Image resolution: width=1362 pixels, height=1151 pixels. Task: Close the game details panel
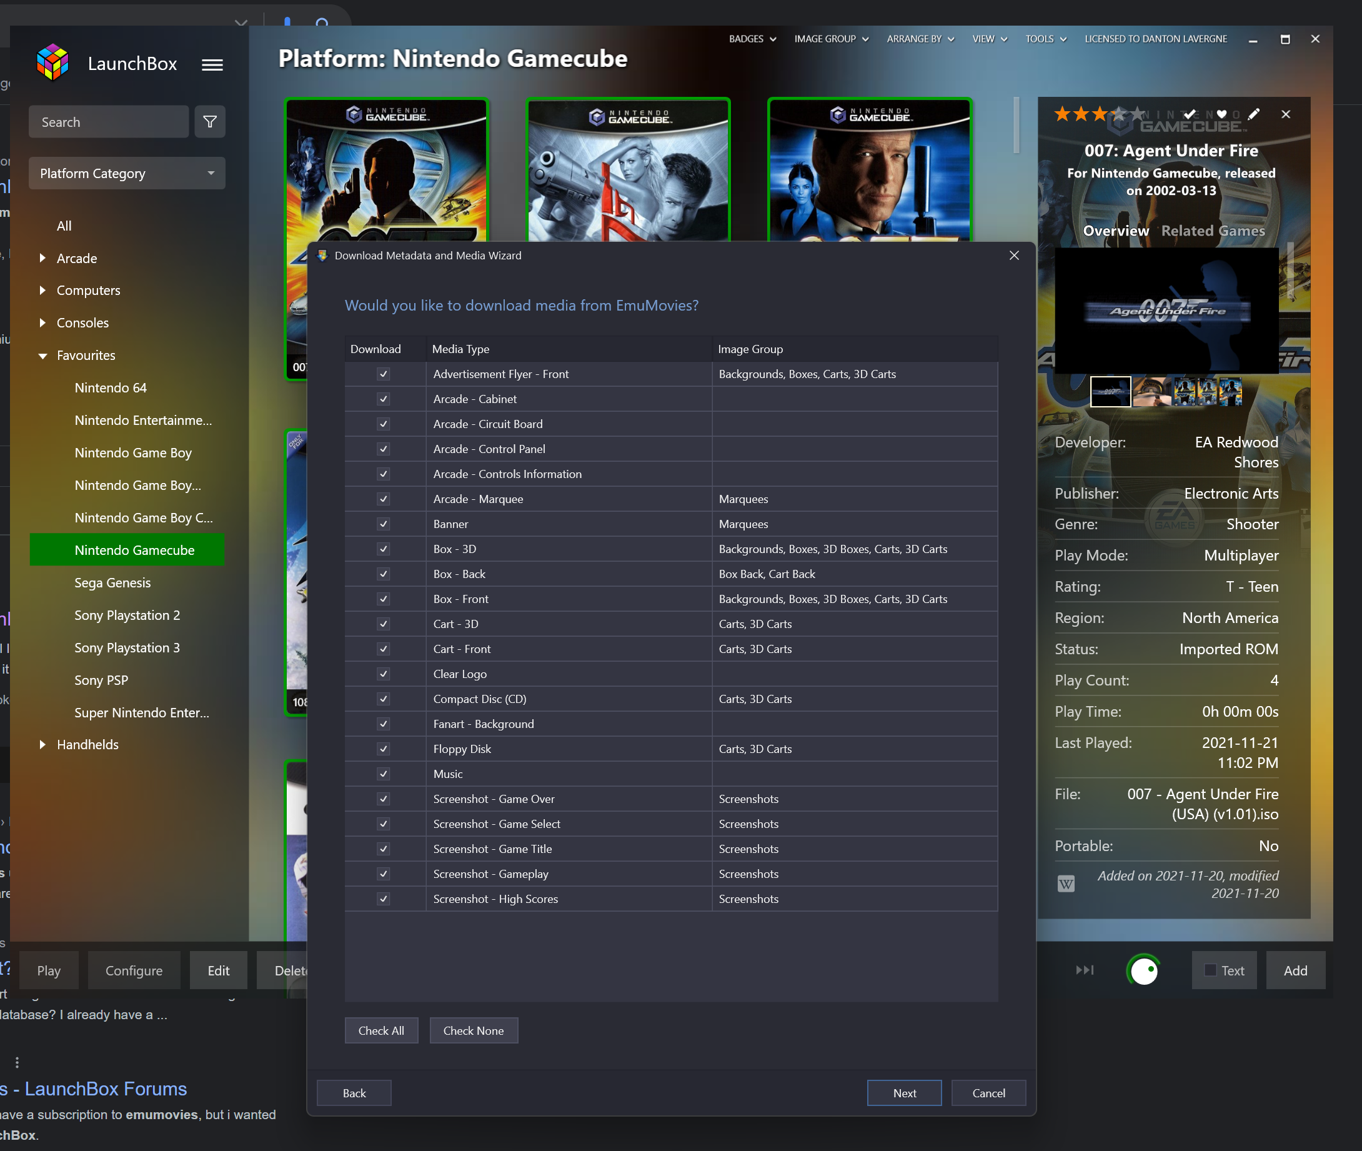[1286, 114]
